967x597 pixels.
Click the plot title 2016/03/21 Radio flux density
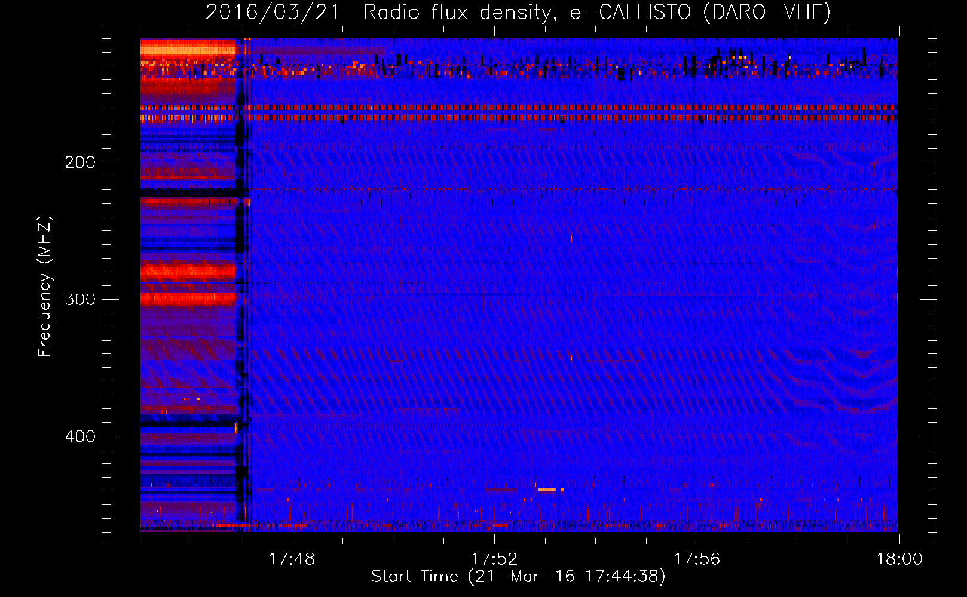518,12
